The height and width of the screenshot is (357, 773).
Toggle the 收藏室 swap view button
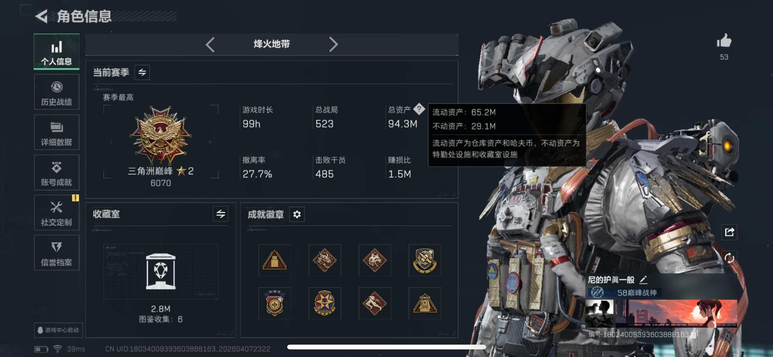tap(221, 214)
